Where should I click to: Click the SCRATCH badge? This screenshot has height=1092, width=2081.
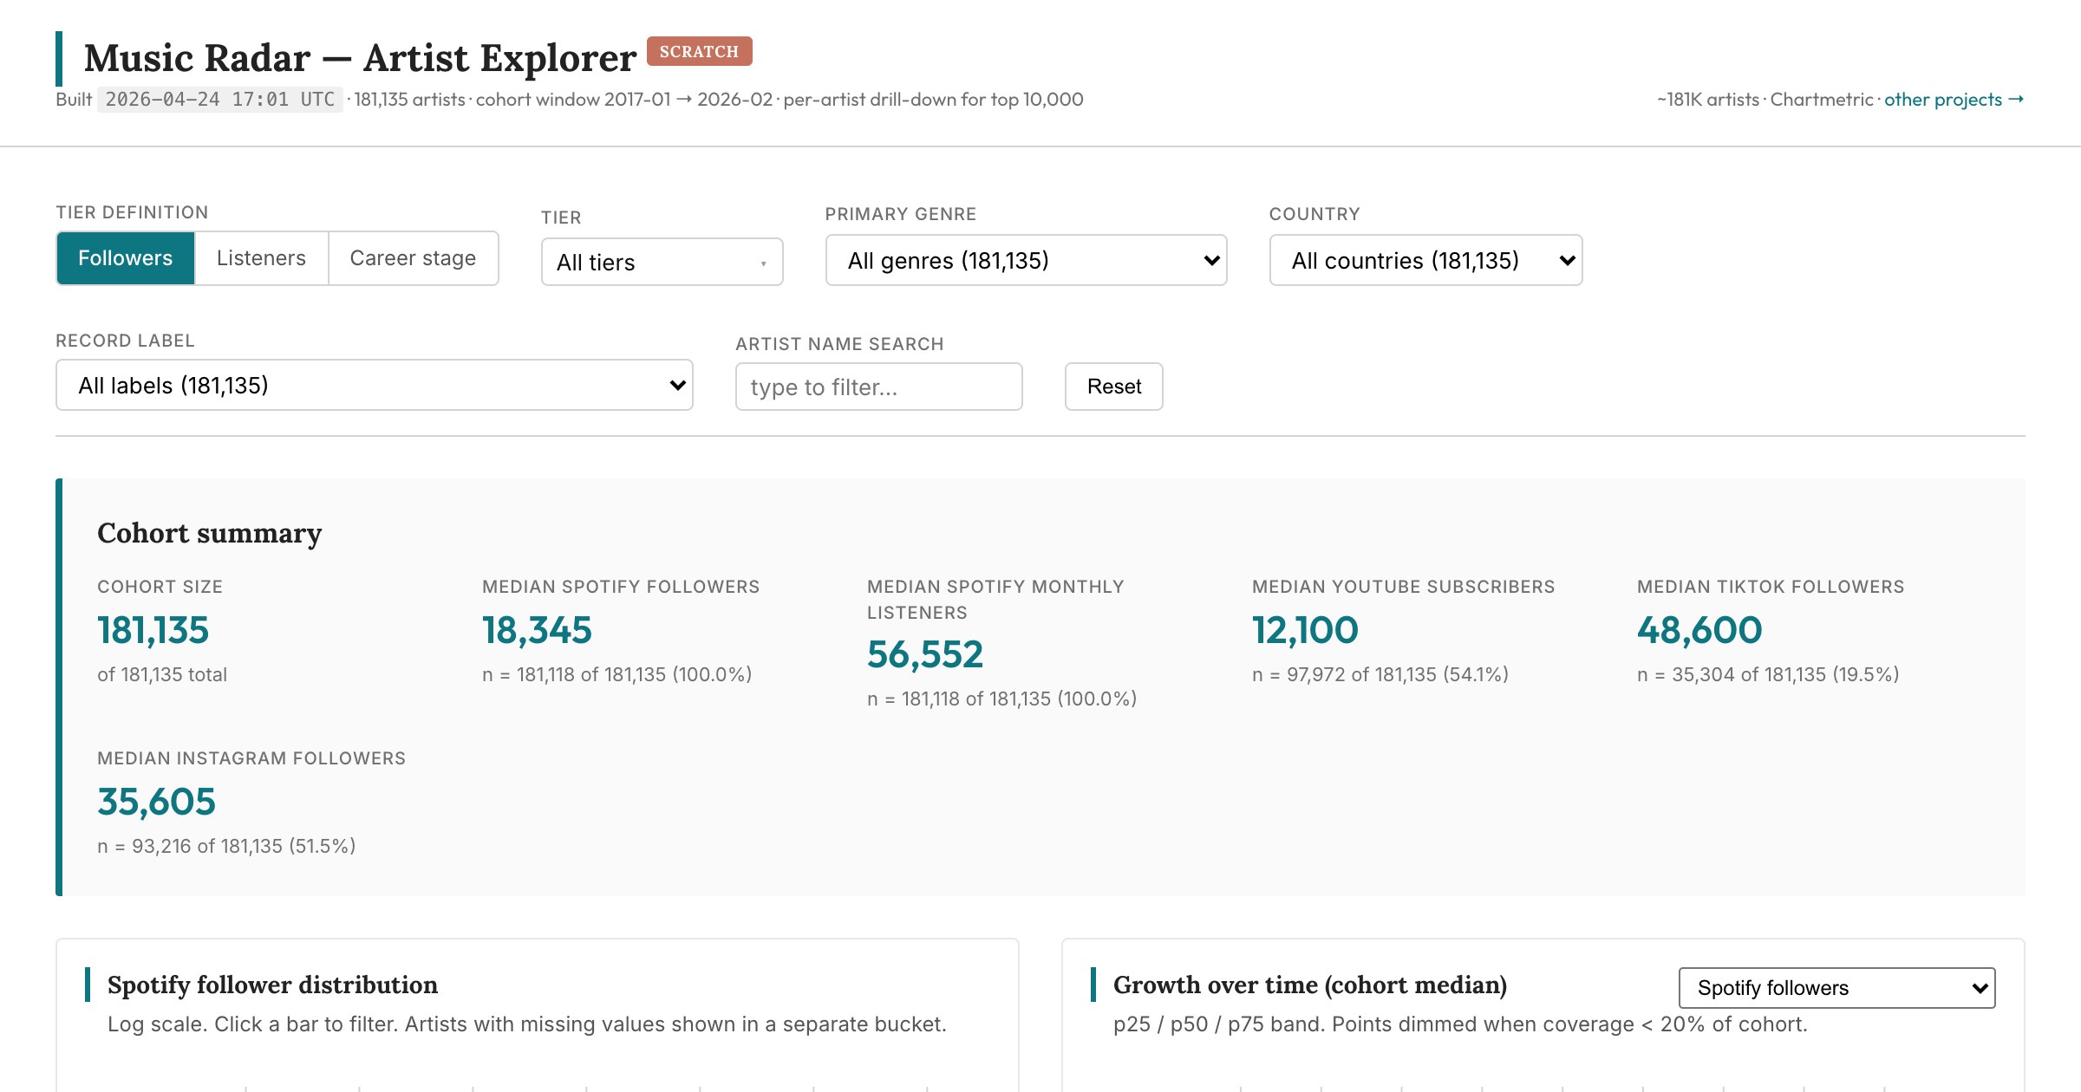(700, 51)
